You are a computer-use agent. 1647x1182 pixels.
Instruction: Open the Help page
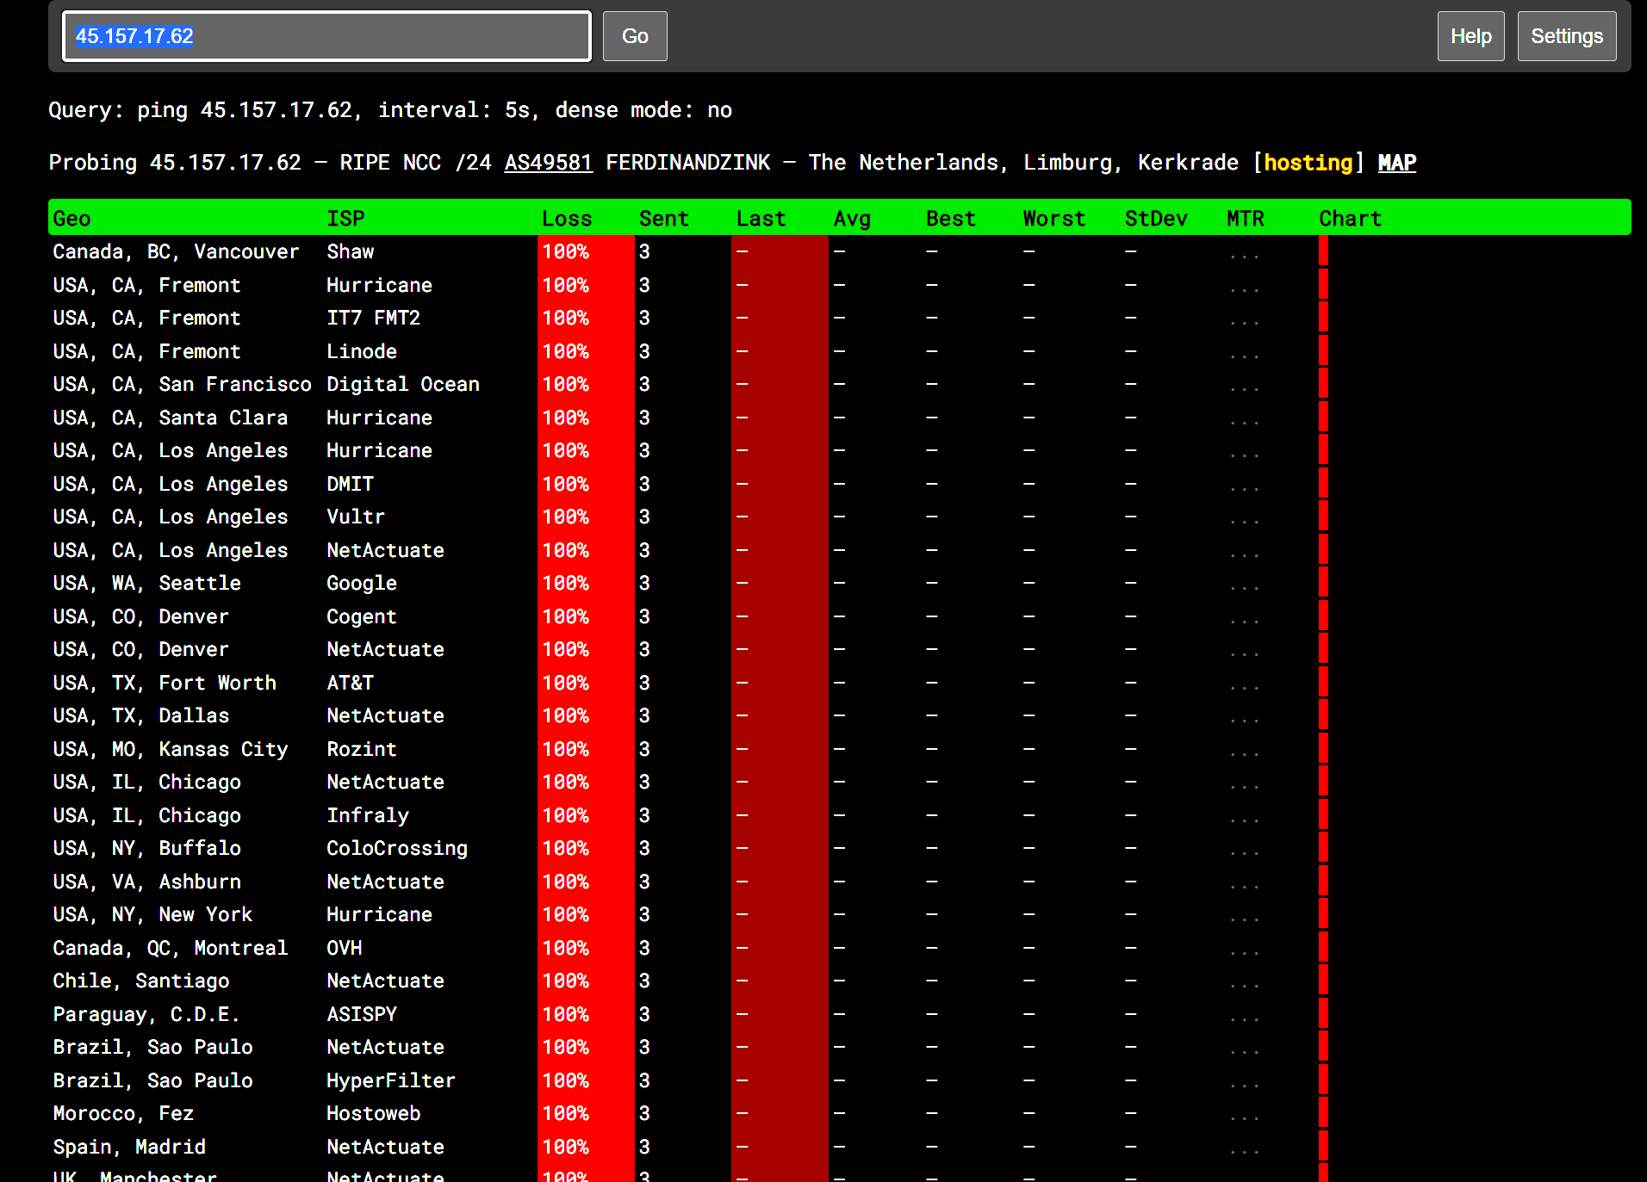pos(1470,36)
